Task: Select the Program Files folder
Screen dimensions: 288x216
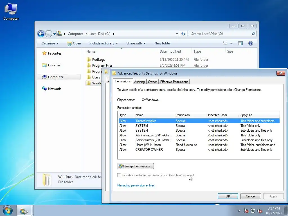Action: tap(102, 65)
